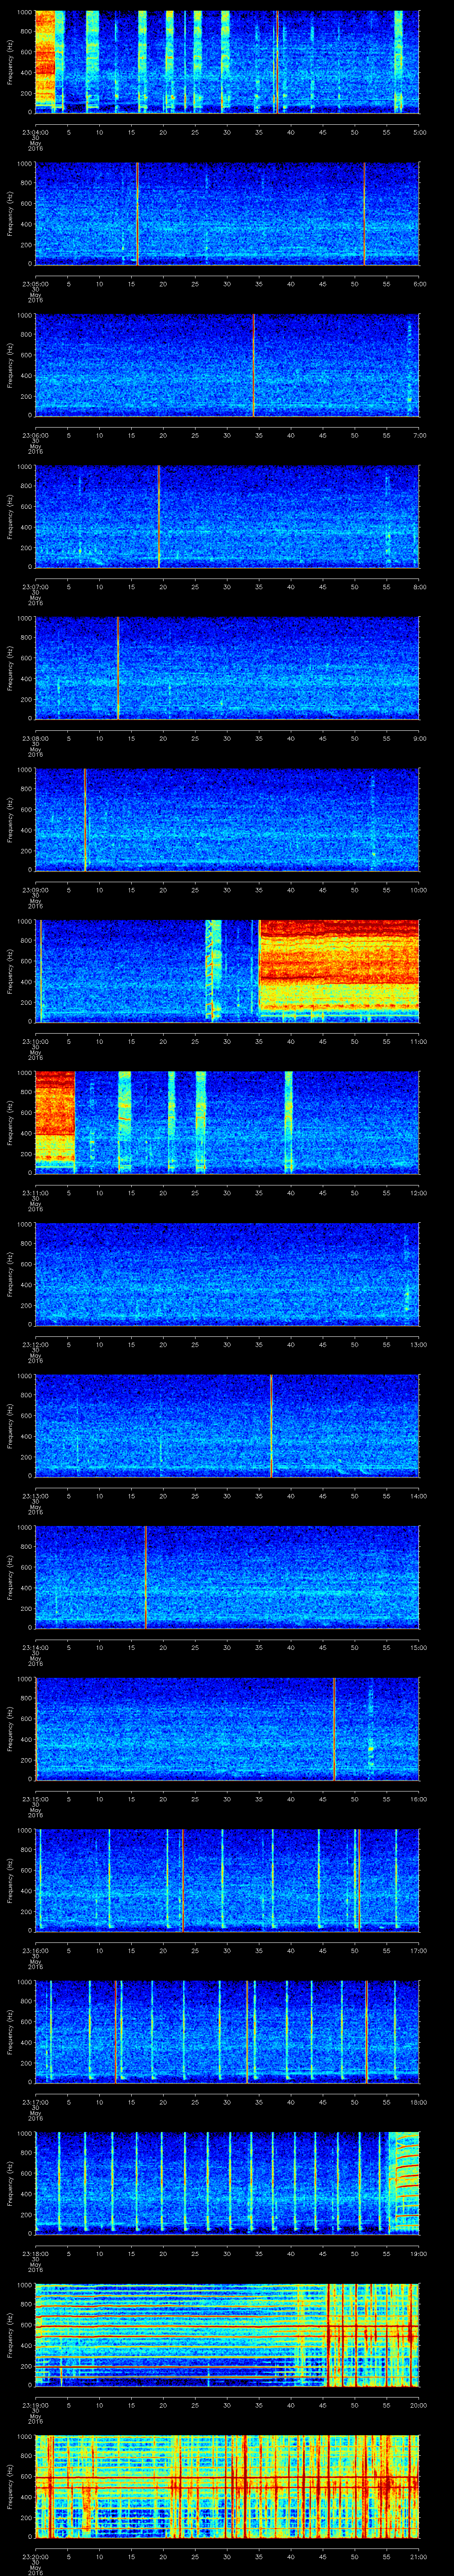Click the 23:15:00 start time label

36,1800
